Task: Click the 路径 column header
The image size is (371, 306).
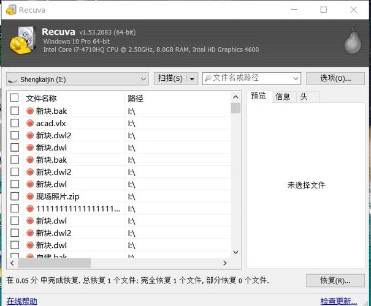Action: [x=177, y=98]
